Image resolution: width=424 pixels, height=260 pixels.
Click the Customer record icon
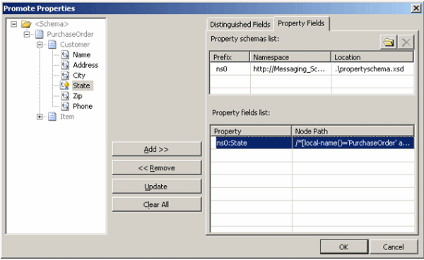[52, 45]
